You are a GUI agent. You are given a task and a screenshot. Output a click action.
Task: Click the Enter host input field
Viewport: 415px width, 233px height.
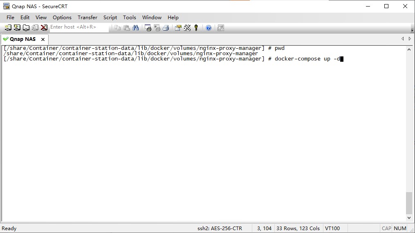79,27
